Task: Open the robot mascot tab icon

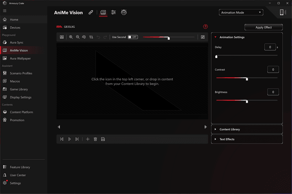Action: pos(124,12)
